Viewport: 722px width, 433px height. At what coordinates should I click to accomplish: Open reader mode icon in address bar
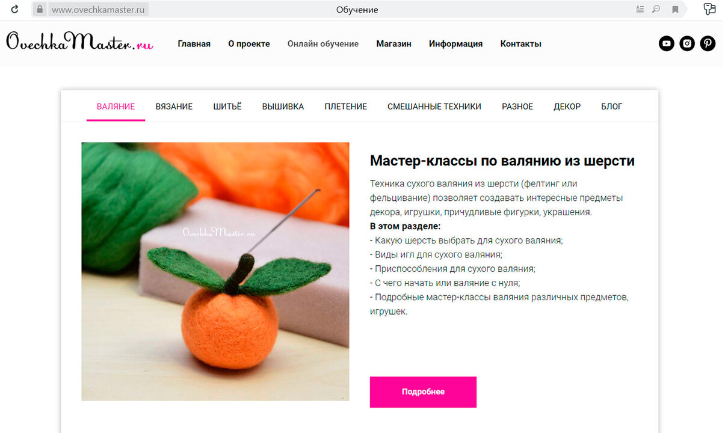click(x=640, y=9)
